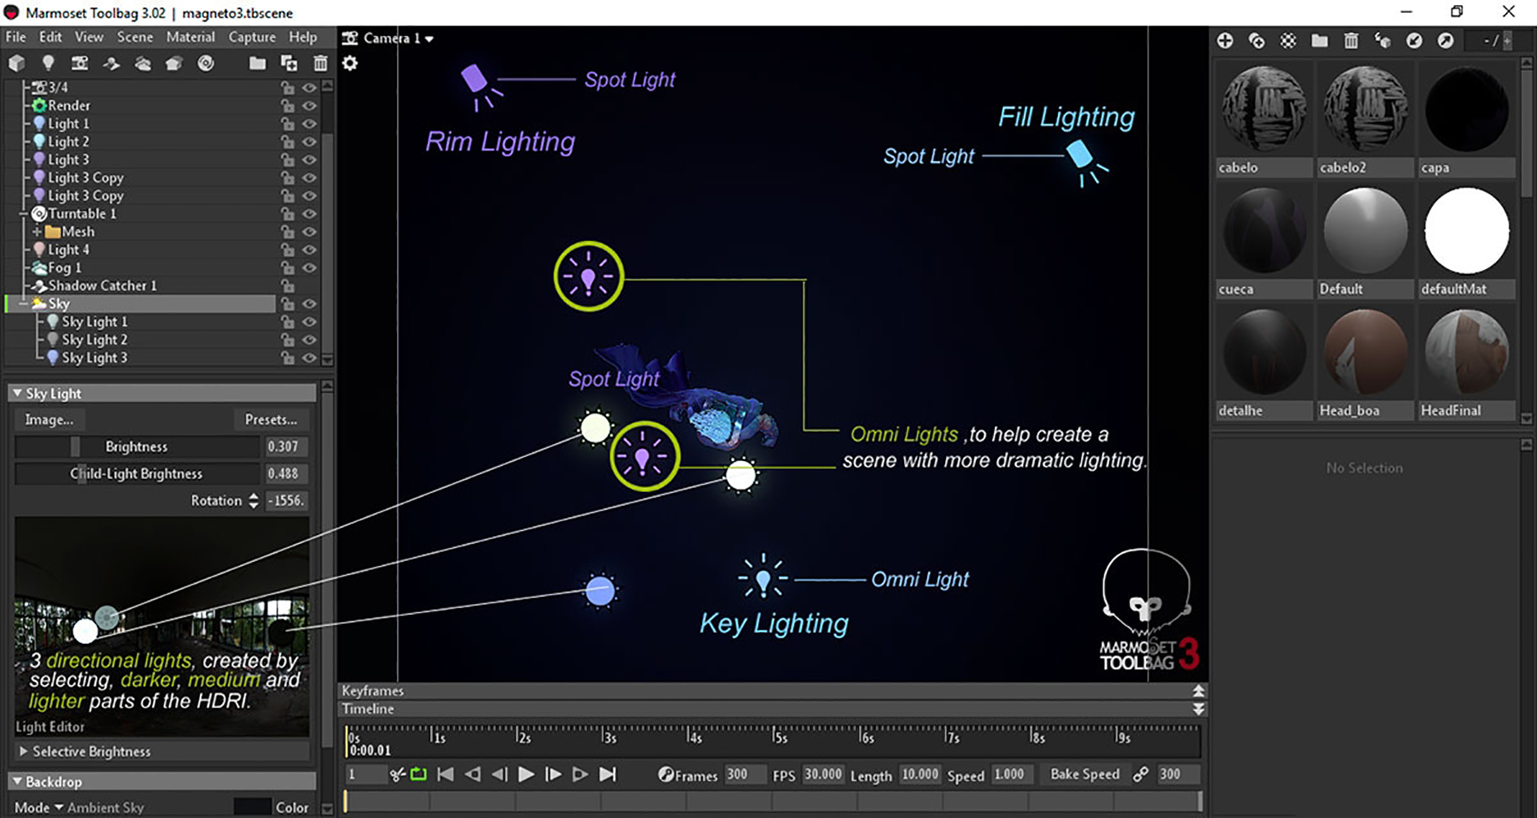
Task: Toggle visibility of Turntable 1
Action: pyautogui.click(x=309, y=214)
